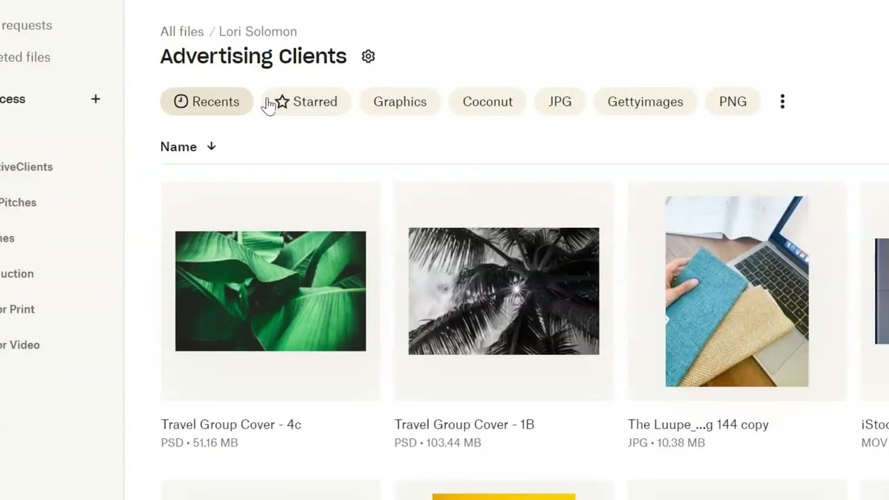Screen dimensions: 889x500
Task: Click the star icon in the Starred chip
Action: tap(282, 101)
